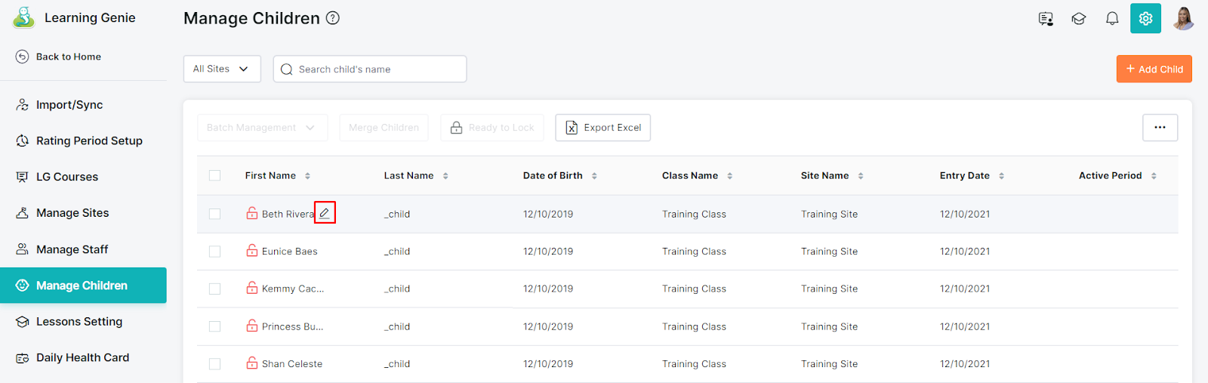Image resolution: width=1208 pixels, height=383 pixels.
Task: Click the pencil edit icon beside Beth Rivera
Action: tap(325, 213)
